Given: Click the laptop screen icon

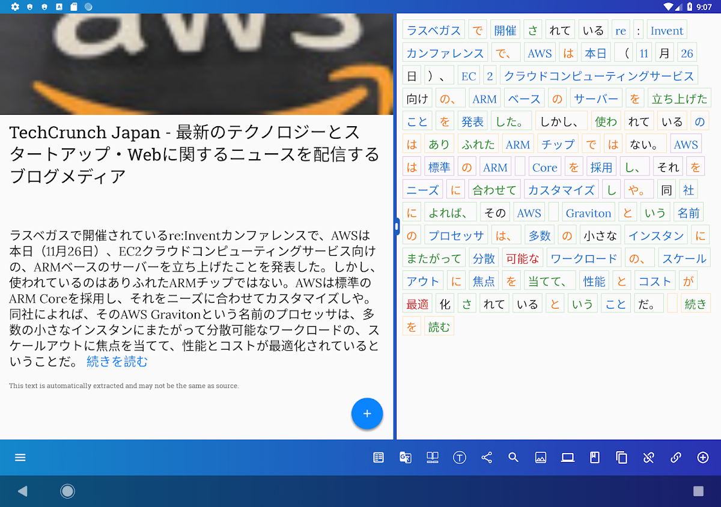Looking at the screenshot, I should click(568, 458).
